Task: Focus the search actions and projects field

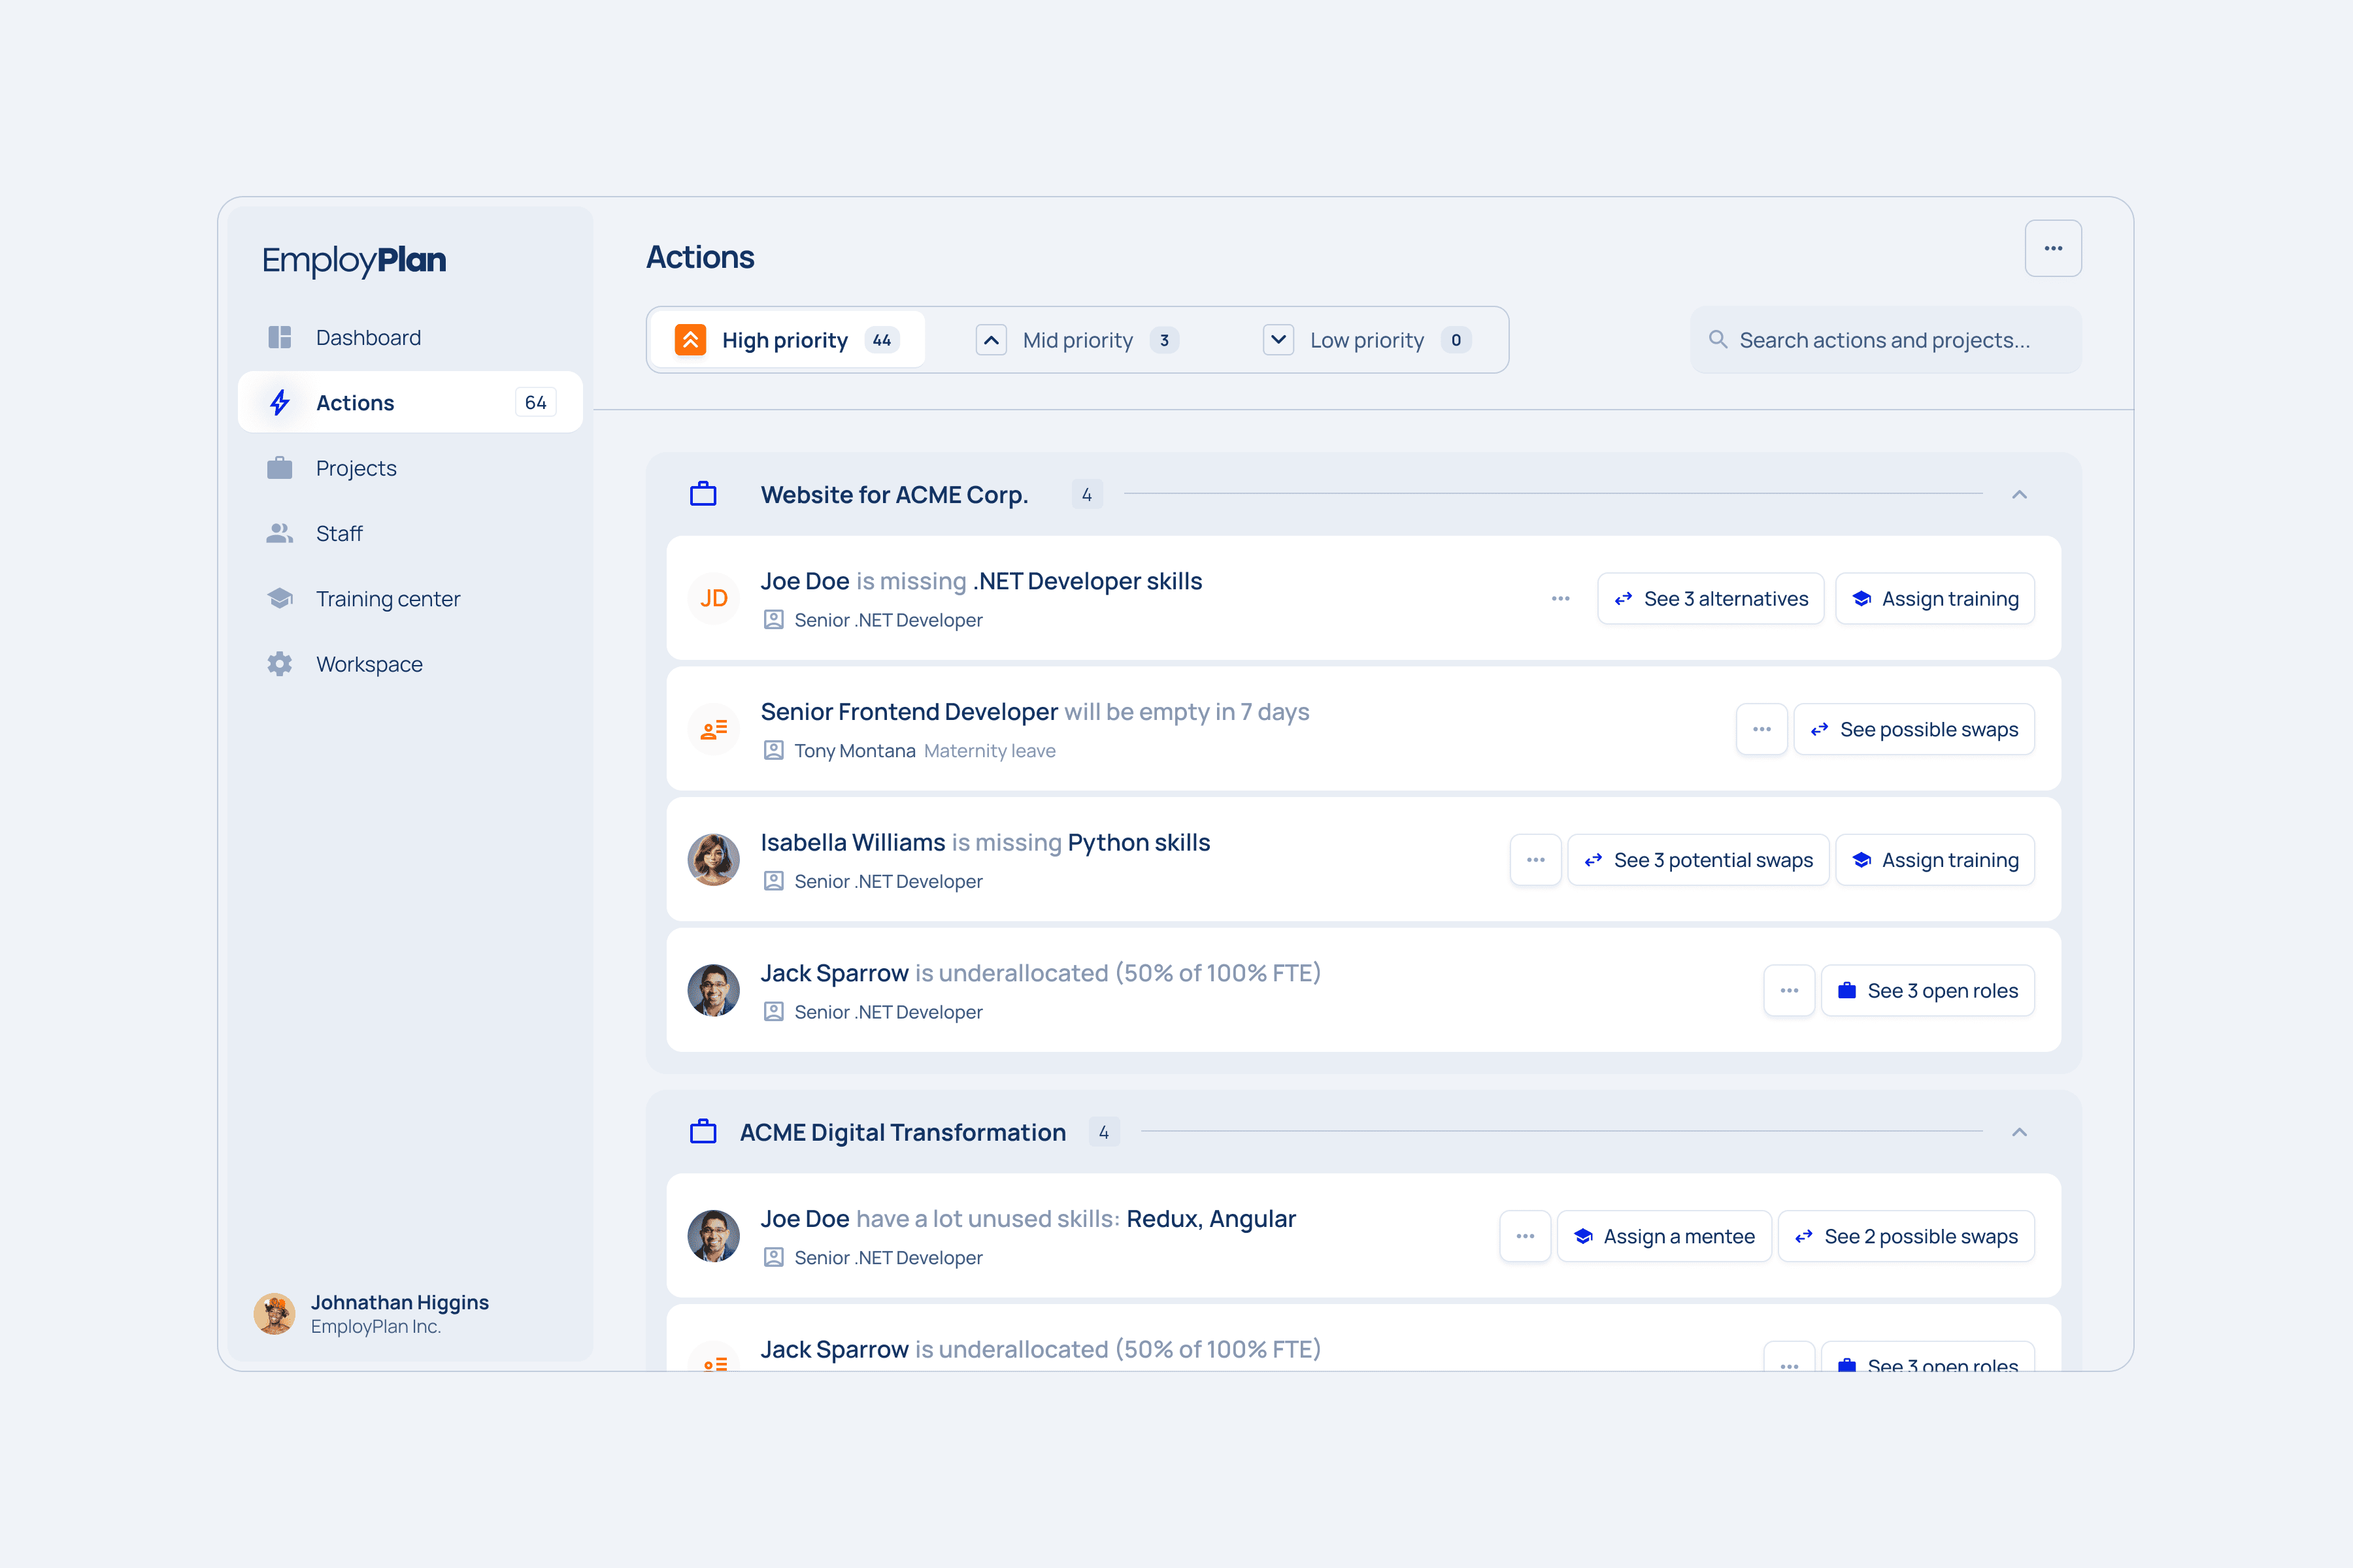Action: (1885, 340)
